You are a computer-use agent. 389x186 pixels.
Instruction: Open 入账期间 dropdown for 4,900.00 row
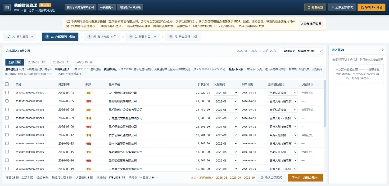tap(226, 143)
